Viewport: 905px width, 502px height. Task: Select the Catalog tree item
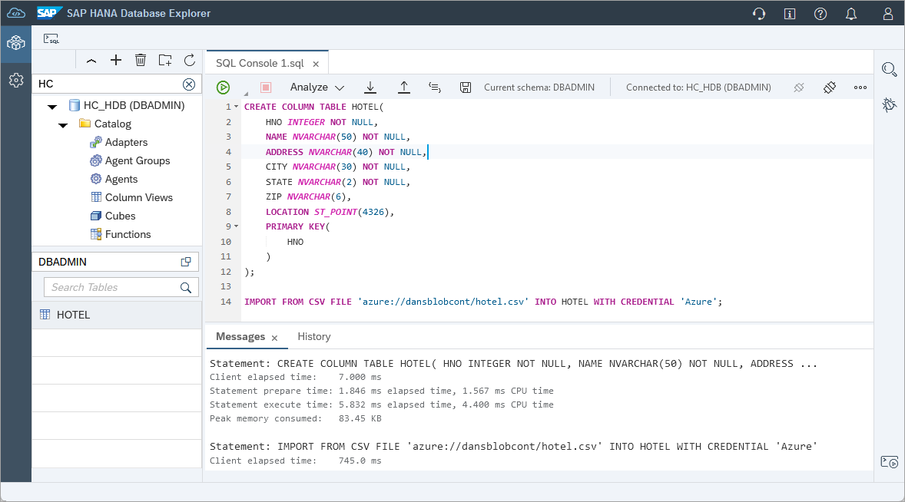click(112, 124)
